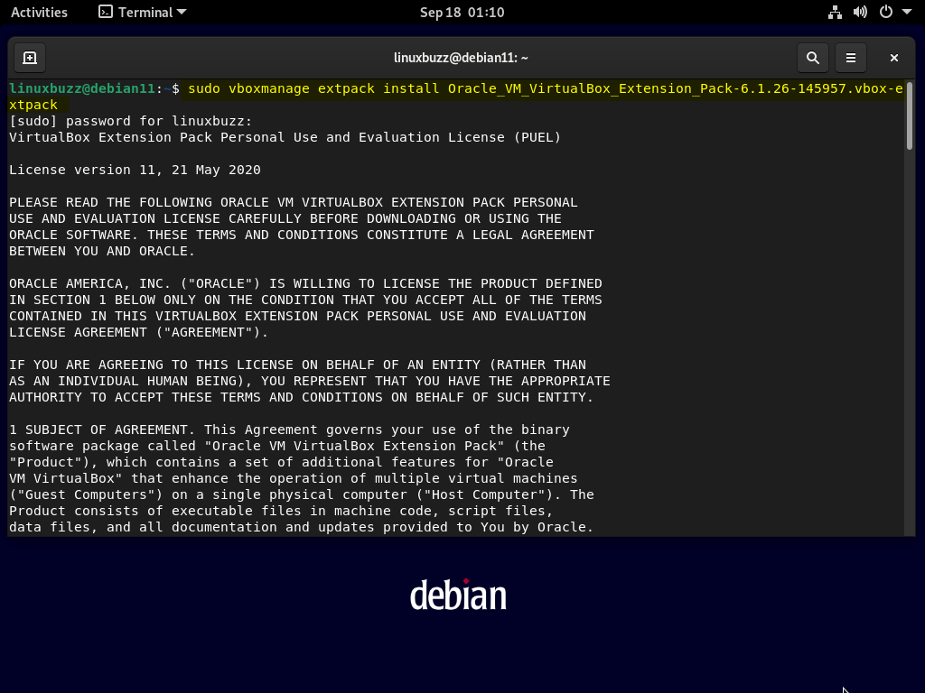Click the 'sudo vboxmanage extpack install' command
Image resolution: width=925 pixels, height=693 pixels.
[313, 88]
